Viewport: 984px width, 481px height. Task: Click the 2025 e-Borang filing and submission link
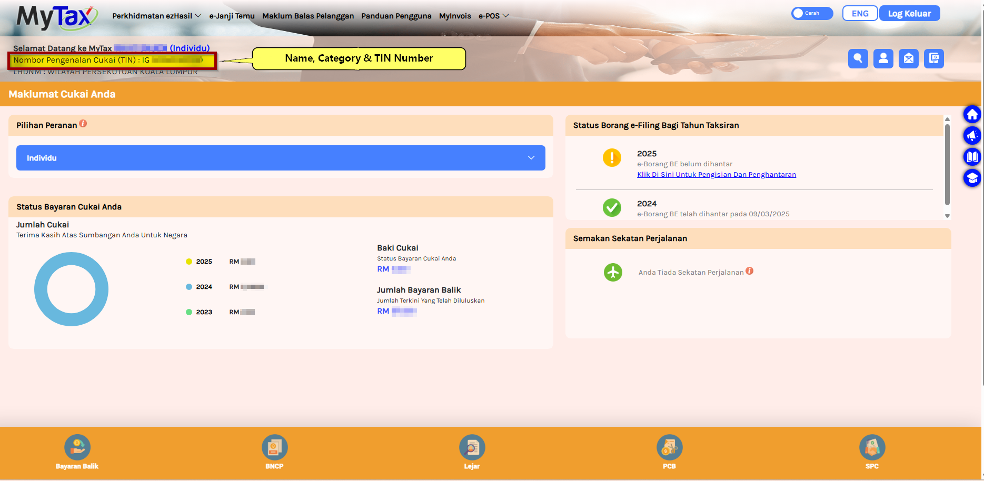(716, 175)
